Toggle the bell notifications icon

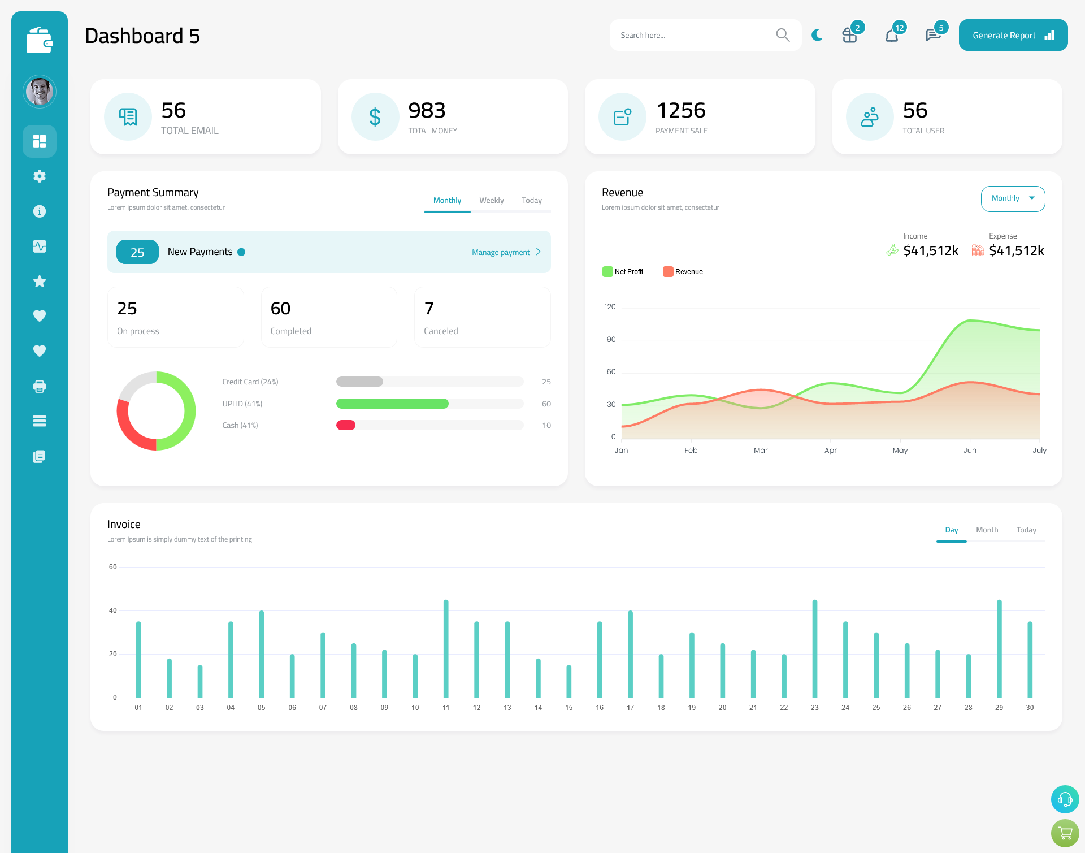click(891, 34)
